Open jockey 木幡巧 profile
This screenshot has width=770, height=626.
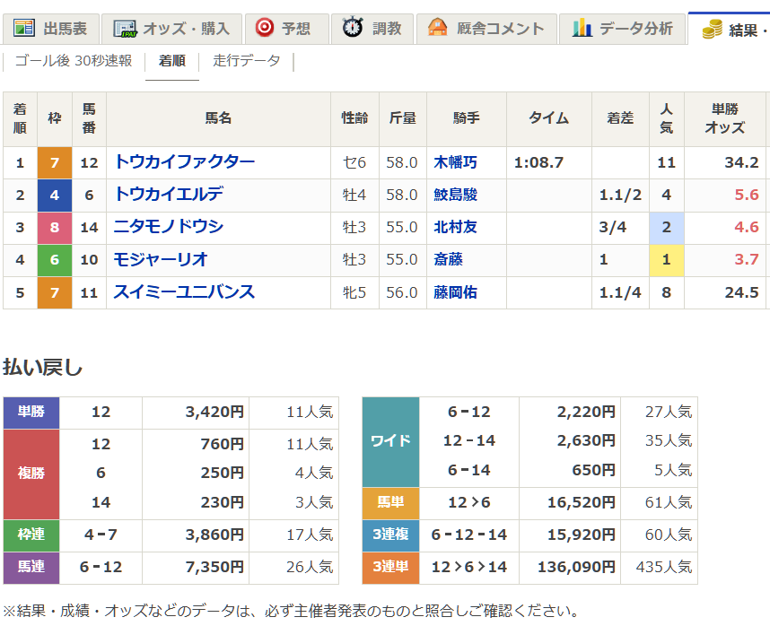[455, 162]
